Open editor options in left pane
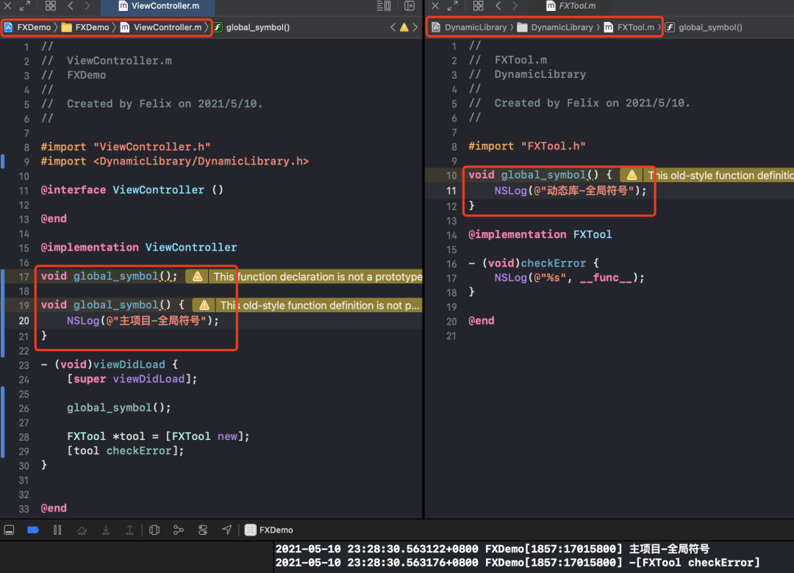Image resolution: width=794 pixels, height=573 pixels. [x=383, y=6]
